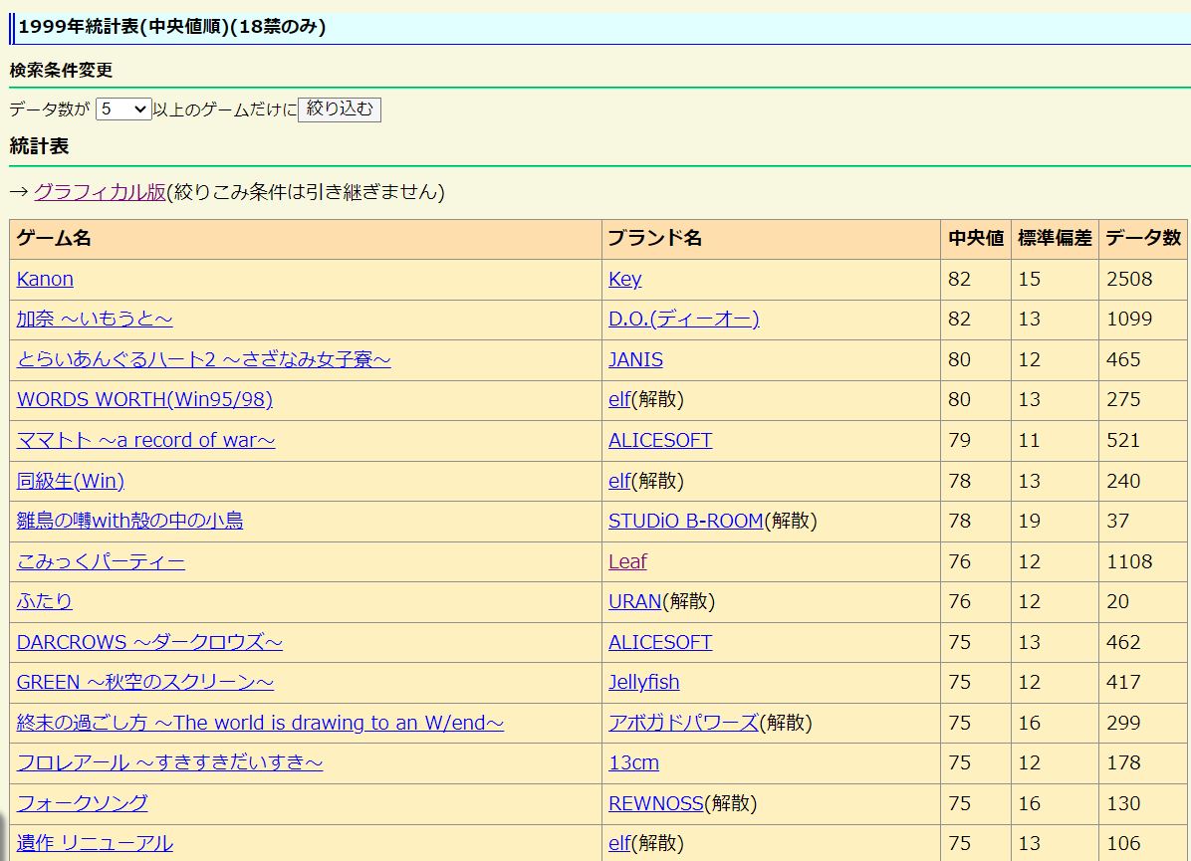Open the ALICESOFT brand link in DARCROWS row

click(660, 642)
